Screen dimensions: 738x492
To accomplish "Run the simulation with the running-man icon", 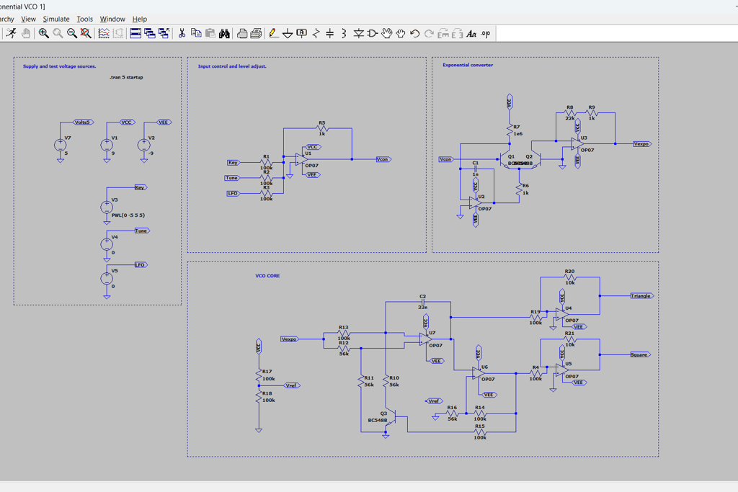I will 12,33.
